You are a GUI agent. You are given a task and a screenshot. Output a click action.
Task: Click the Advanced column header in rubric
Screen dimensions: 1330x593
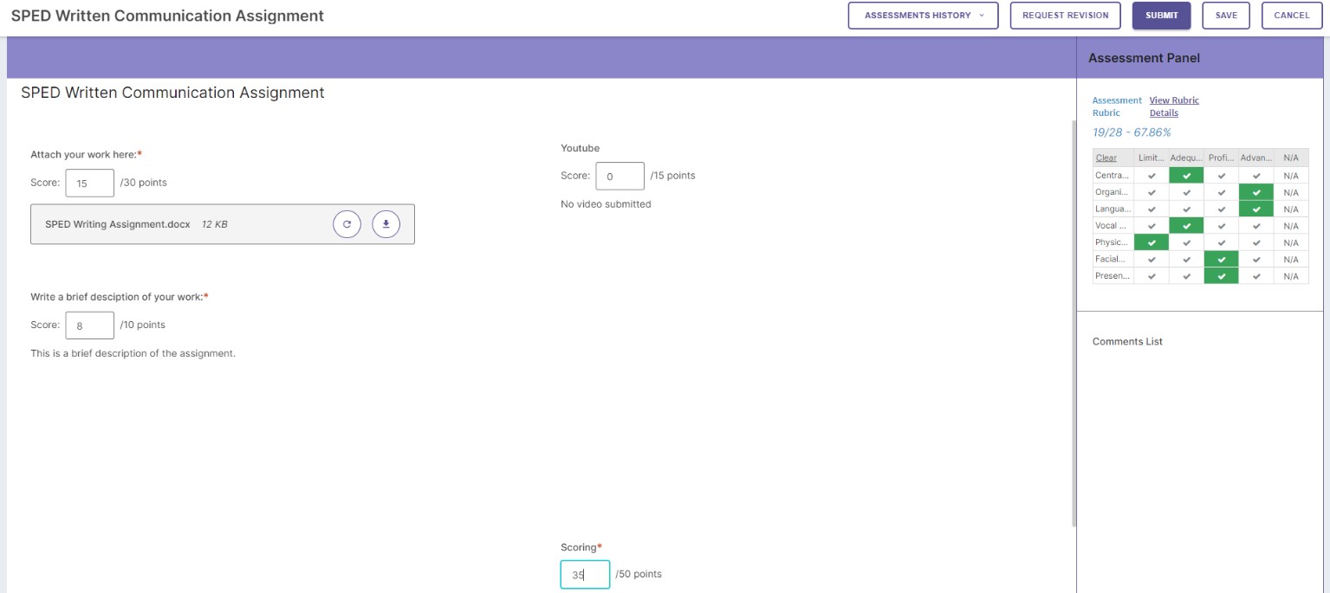[x=1256, y=158]
